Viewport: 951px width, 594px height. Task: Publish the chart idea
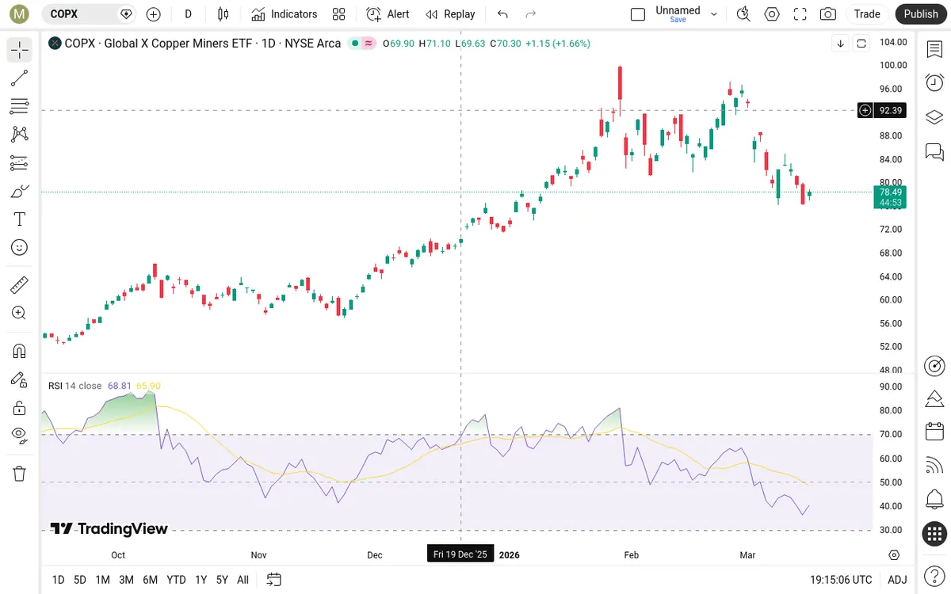pos(921,13)
